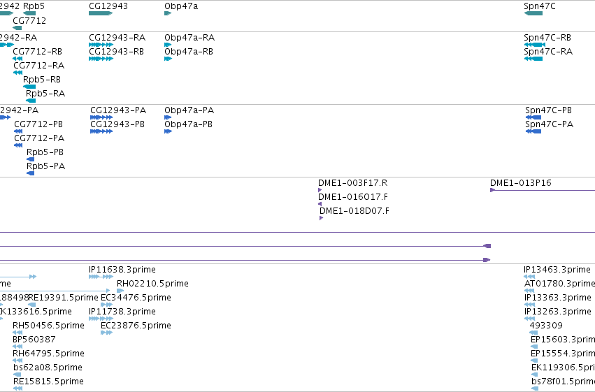Click the 493309 EST feature
The image size is (595, 392).
pos(533,333)
